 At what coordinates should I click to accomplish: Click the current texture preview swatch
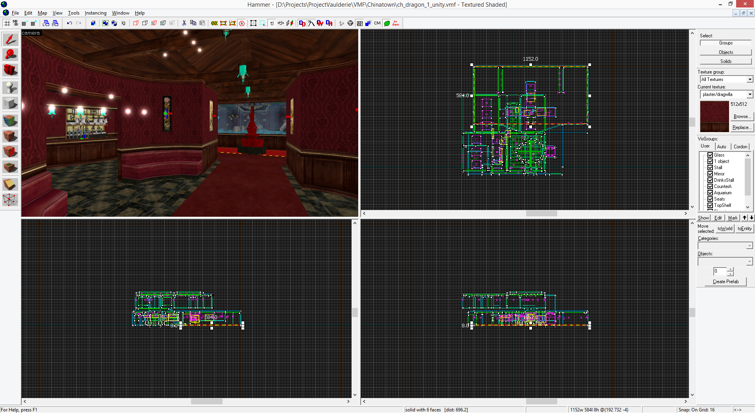point(714,116)
